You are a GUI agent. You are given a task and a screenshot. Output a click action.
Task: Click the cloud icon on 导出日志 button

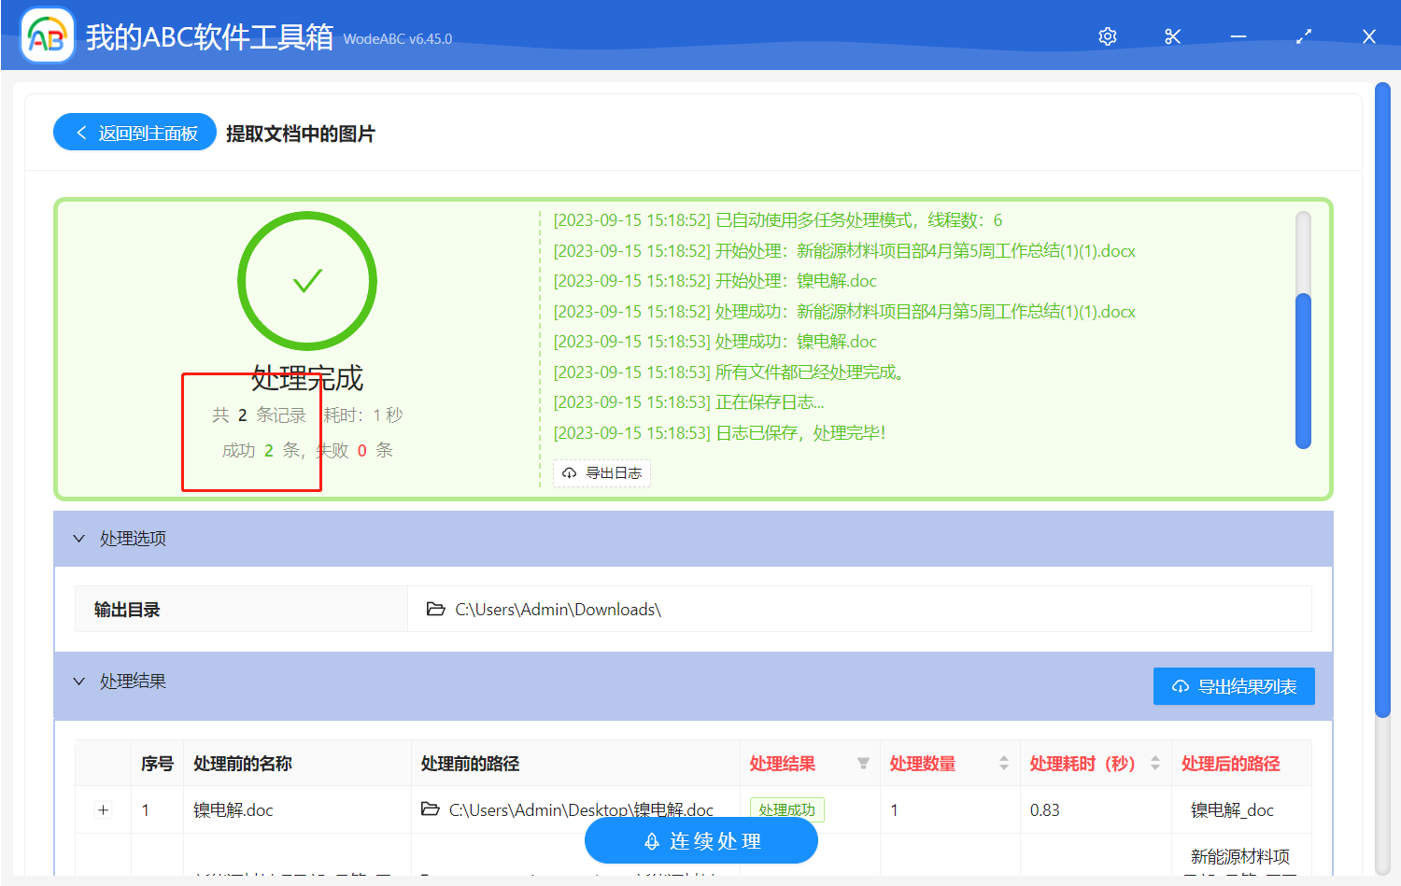tap(570, 473)
